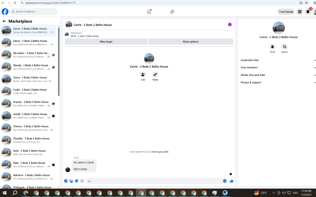Click the Facebook logo icon
Screen dimensions: 316x197
(5, 12)
